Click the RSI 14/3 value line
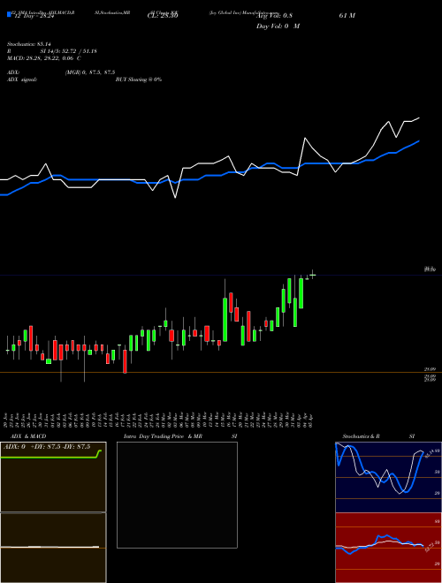Image resolution: width=442 pixels, height=583 pixels. point(52,51)
